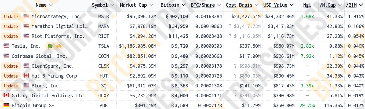Select the Cost Basis column header
Screen dimensions: 365x109
(x=239, y=5)
